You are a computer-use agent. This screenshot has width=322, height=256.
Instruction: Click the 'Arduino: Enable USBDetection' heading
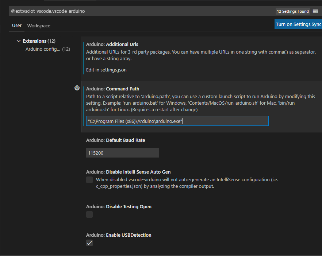click(x=119, y=235)
